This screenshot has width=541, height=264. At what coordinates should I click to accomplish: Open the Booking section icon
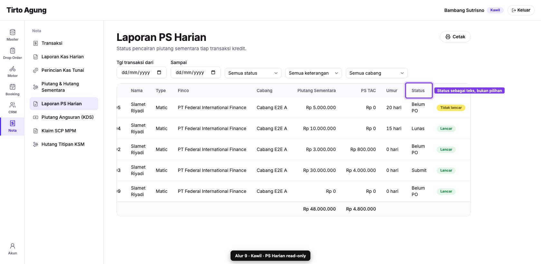tap(12, 87)
